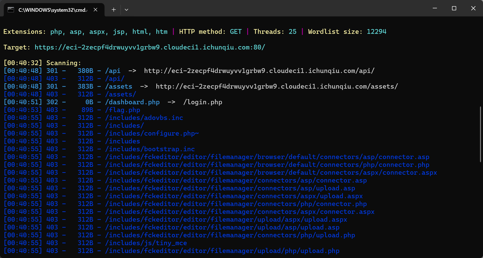483x258 pixels.
Task: Click the browser/default/connectors/asp/connector.asp path
Action: 267,157
